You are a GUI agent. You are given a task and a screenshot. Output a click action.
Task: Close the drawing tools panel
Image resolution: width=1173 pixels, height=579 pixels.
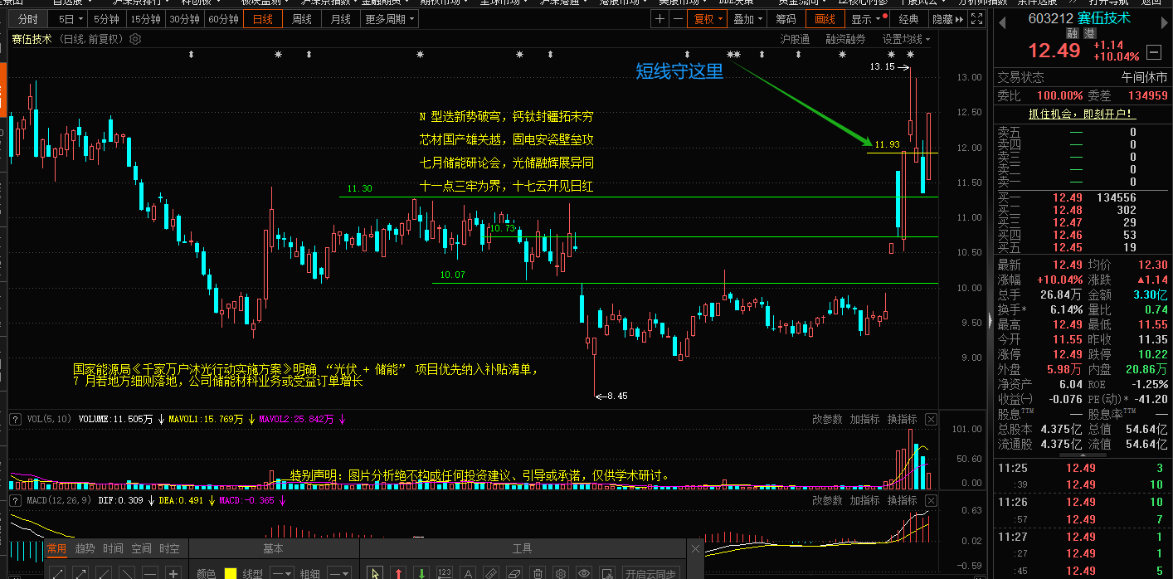696,548
